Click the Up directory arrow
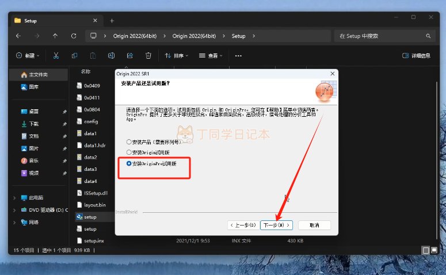The width and height of the screenshot is (446, 275). point(55,36)
